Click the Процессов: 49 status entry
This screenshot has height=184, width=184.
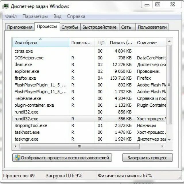point(19,176)
